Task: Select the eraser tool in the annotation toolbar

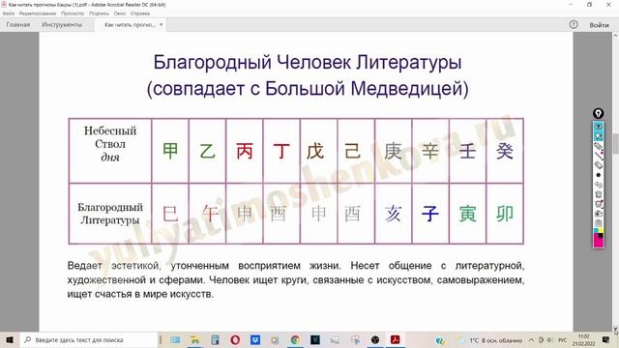Action: 599,165
